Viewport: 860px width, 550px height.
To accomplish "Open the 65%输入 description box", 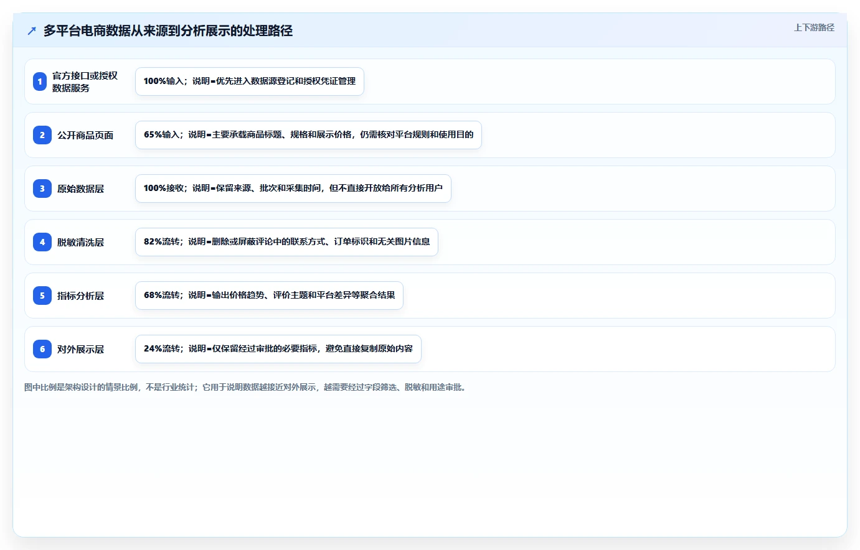I will tap(308, 135).
